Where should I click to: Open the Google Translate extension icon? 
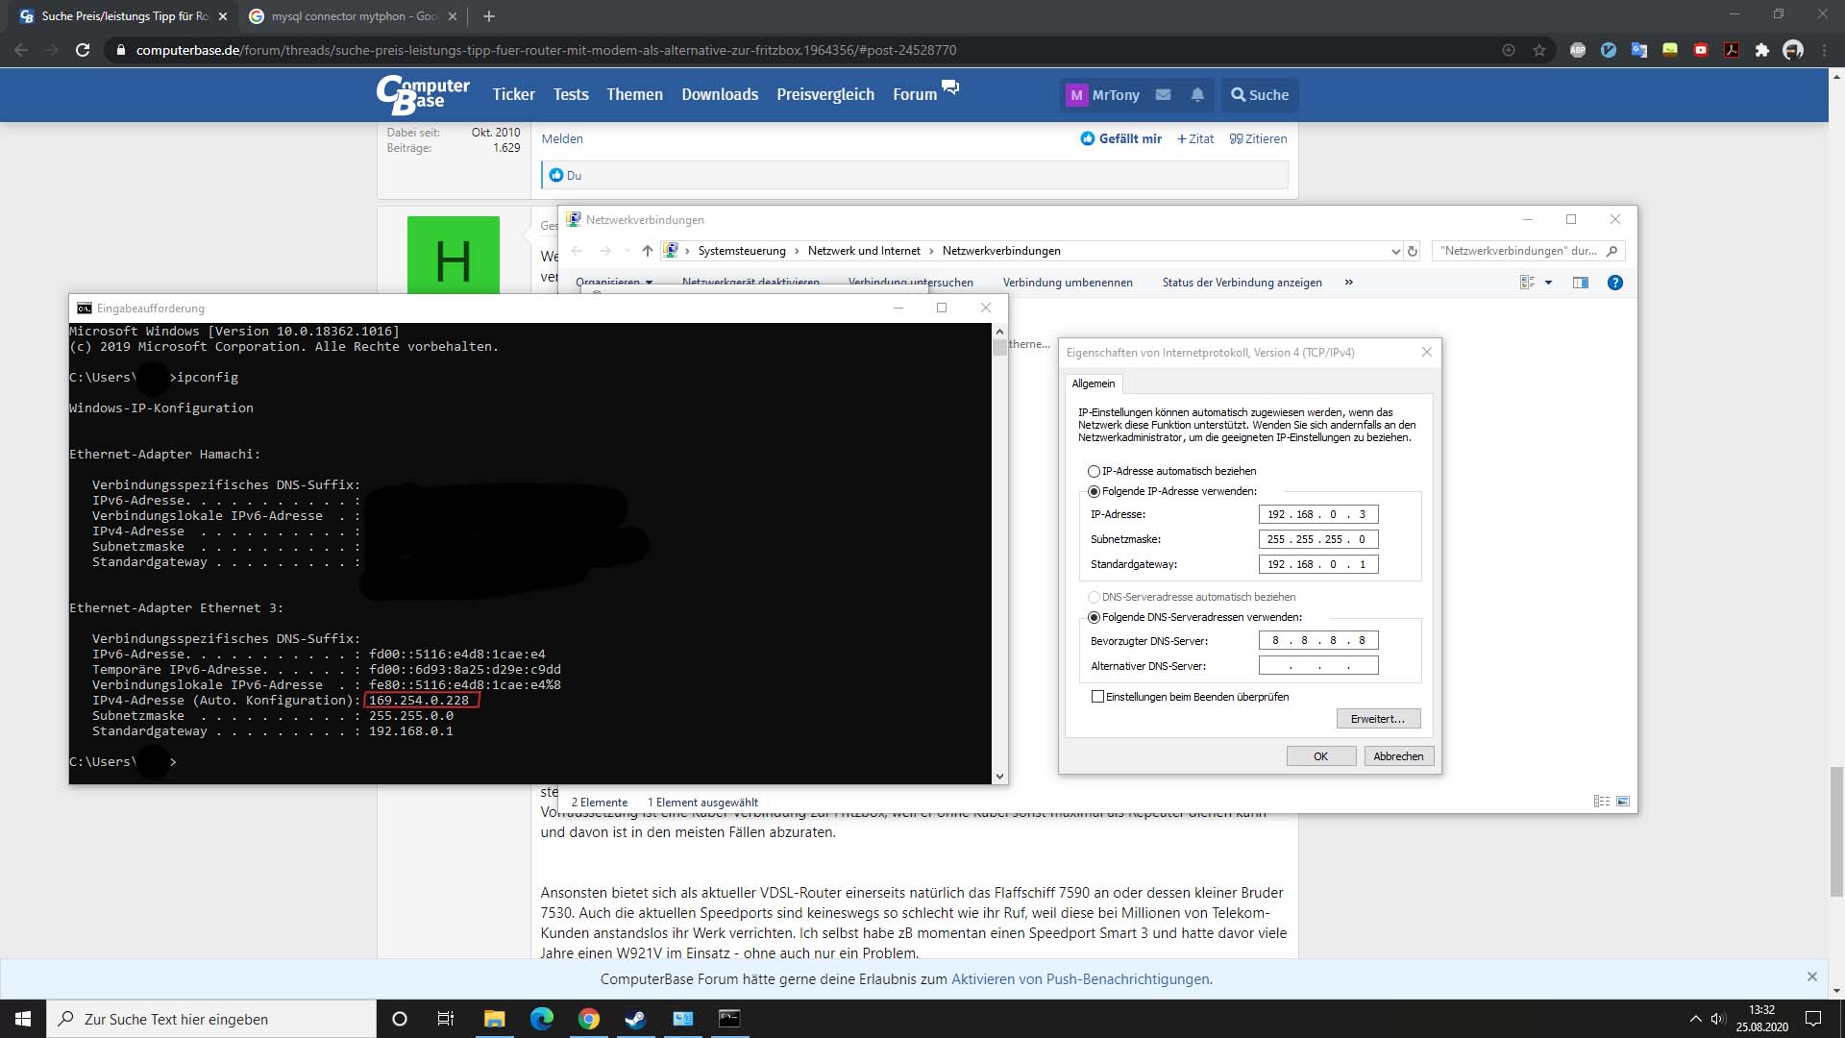tap(1639, 50)
